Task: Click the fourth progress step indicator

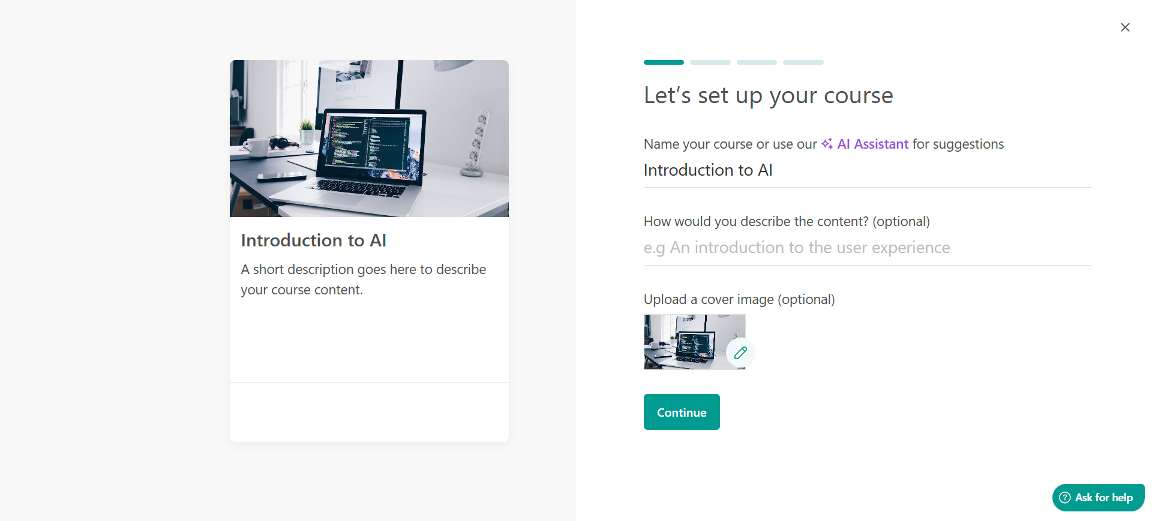Action: pos(803,62)
